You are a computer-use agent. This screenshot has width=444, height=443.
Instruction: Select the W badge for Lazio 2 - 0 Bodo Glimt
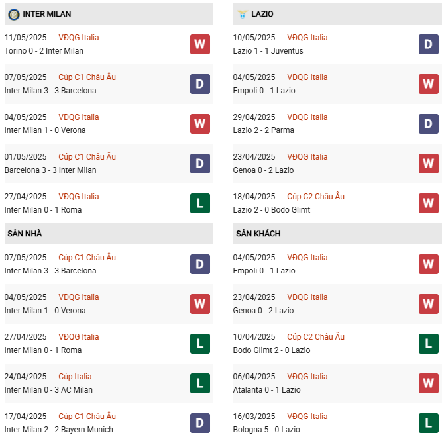click(x=428, y=203)
